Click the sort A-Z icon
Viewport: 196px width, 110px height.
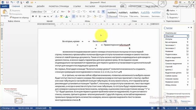(99, 12)
